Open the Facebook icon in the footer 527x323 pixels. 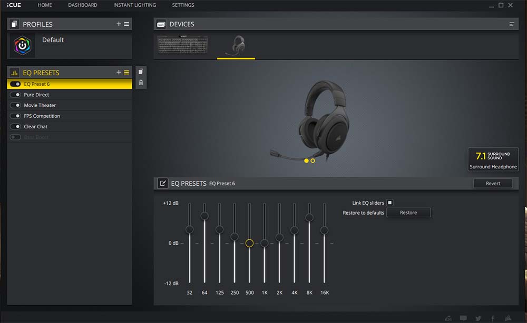point(493,318)
